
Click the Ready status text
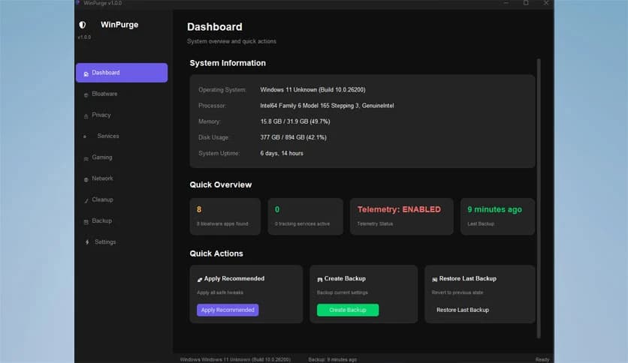point(542,360)
